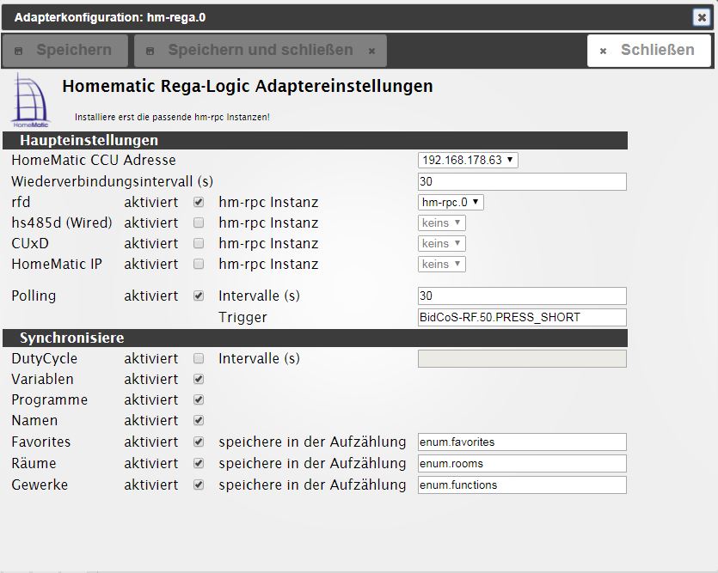Click the 'rfd' label
Viewport: 718px width, 573px height.
point(21,202)
